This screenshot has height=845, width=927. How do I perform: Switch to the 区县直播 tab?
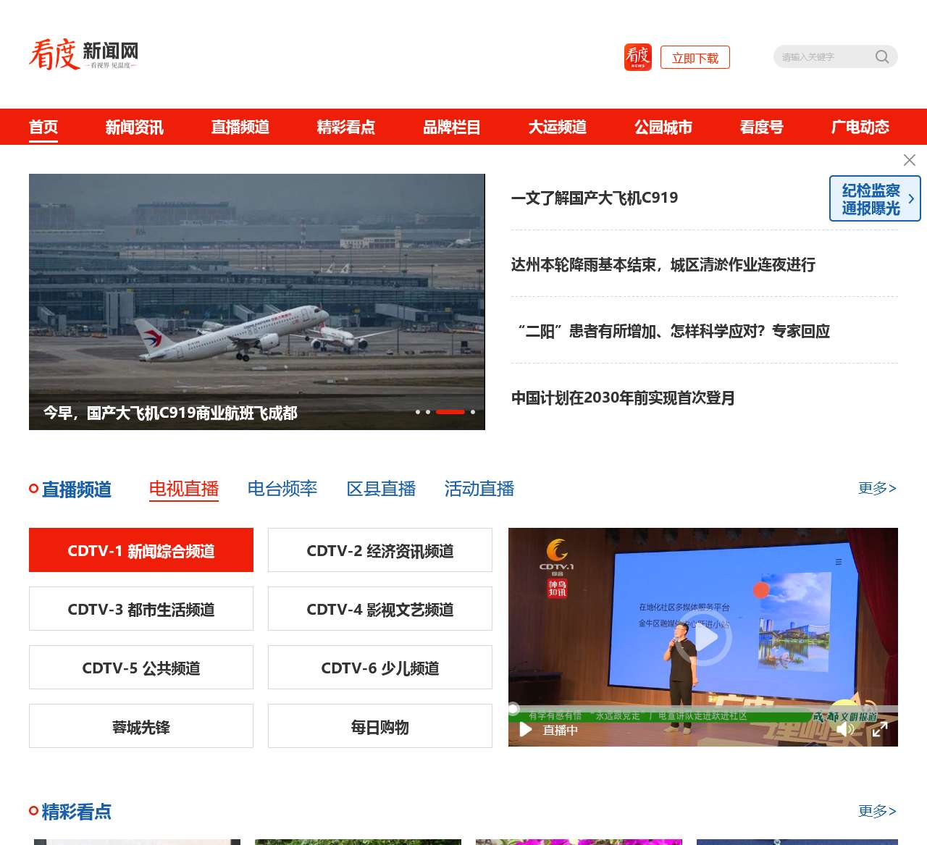(x=381, y=489)
